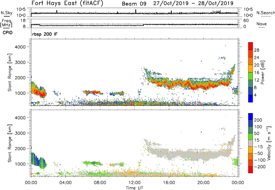275x190 pixels.
Task: Click the "N.Search" legend label
Action: (265, 13)
